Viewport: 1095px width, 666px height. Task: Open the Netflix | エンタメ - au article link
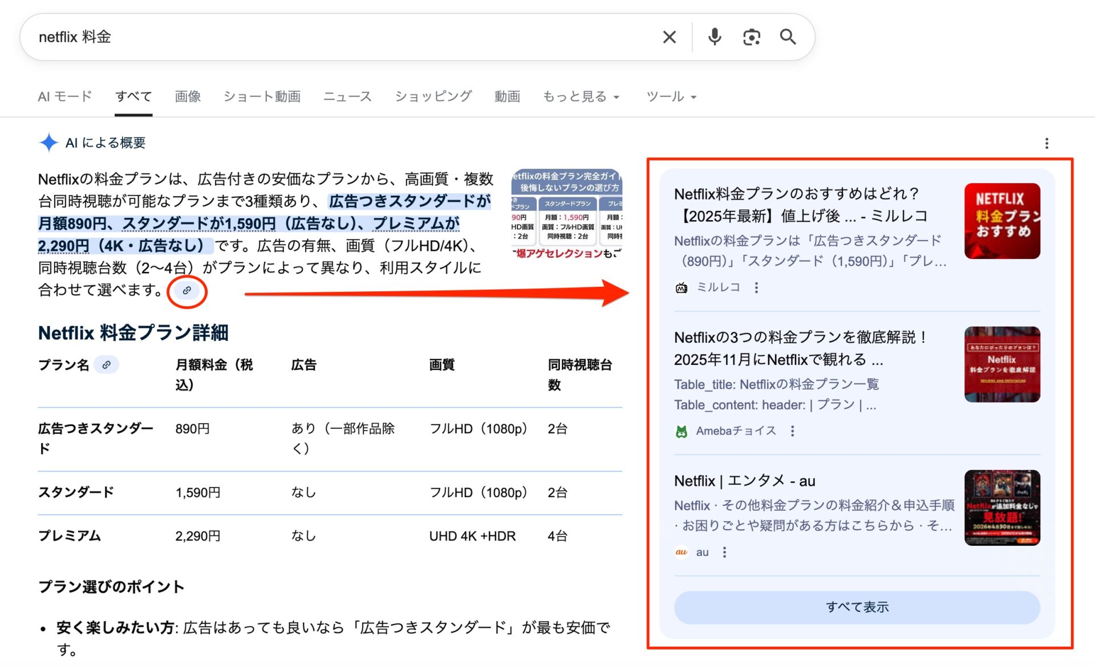click(x=745, y=481)
